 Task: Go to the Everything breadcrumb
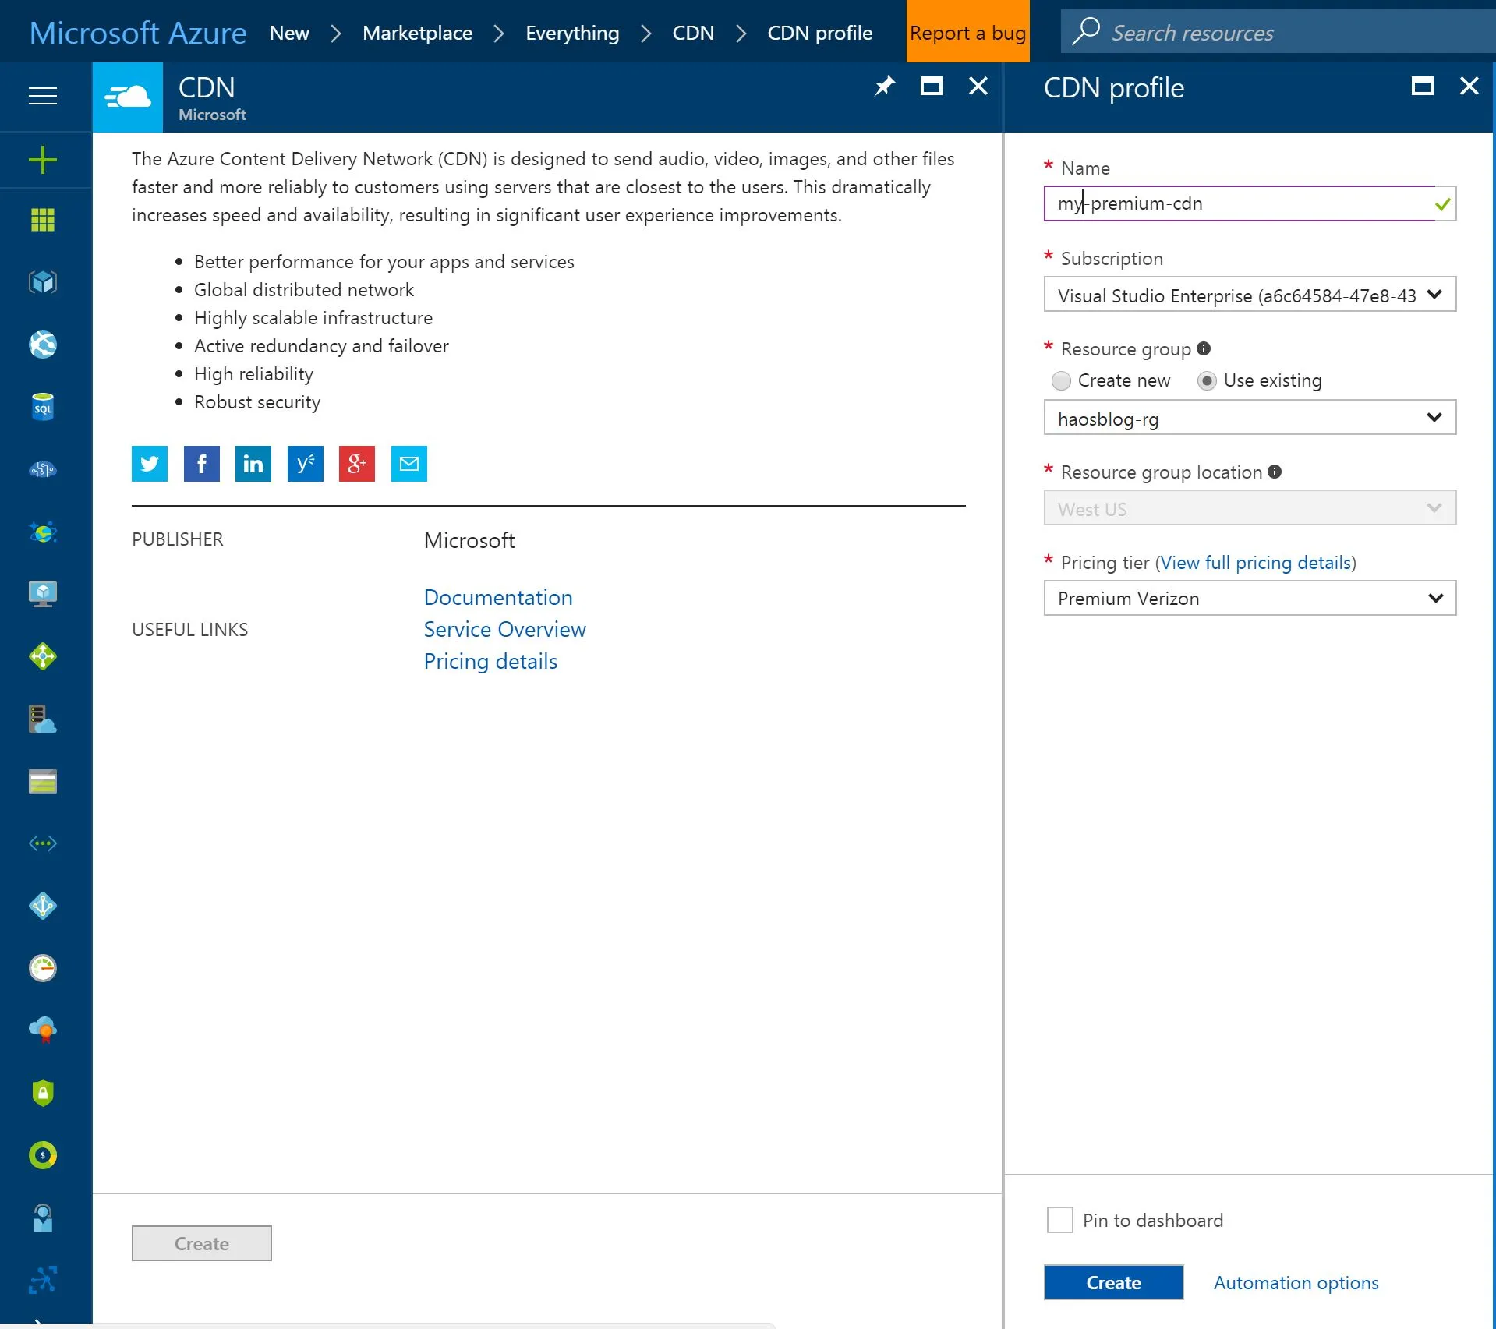(x=572, y=33)
